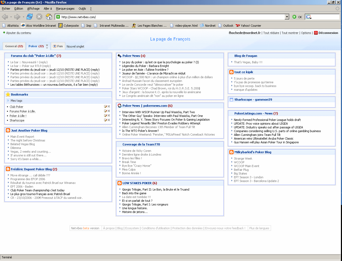342x261 pixels.
Task: Click the green plus Ajouter du contenu icon
Action: click(4, 33)
